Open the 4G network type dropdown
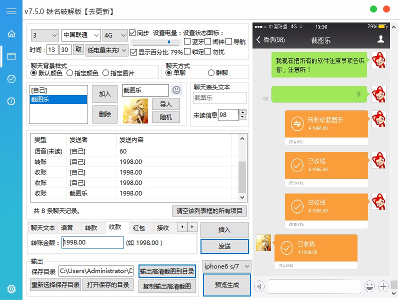The height and width of the screenshot is (300, 400). (115, 35)
